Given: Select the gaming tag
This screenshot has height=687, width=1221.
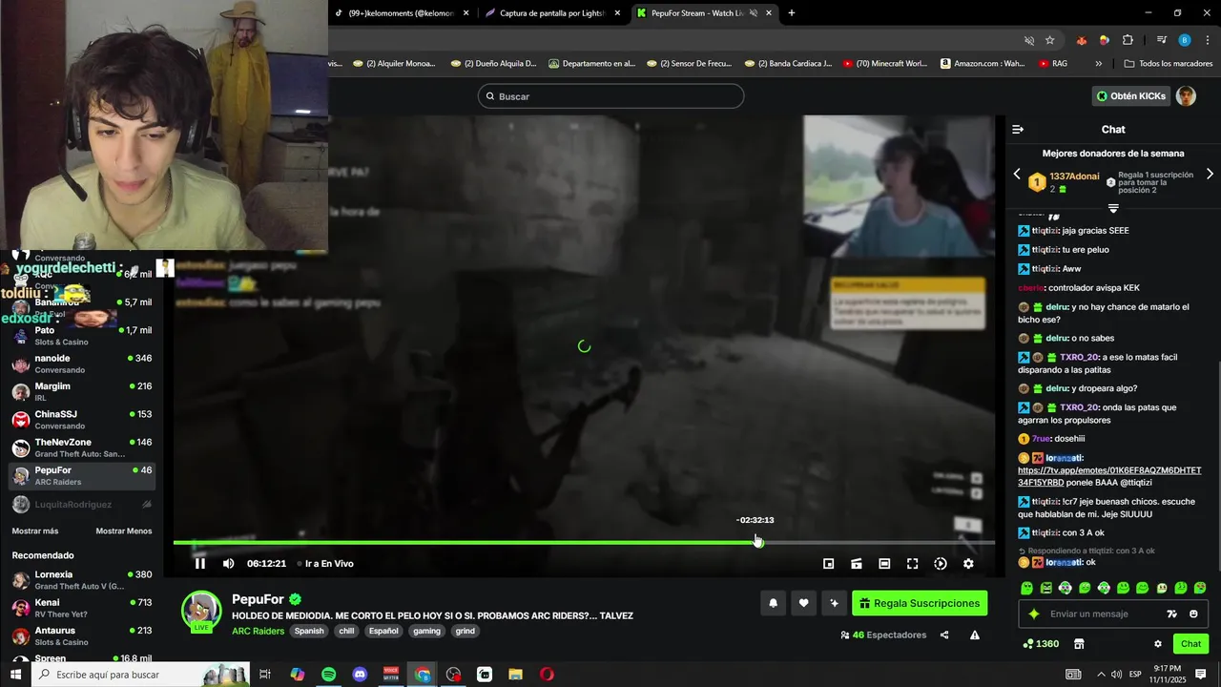Looking at the screenshot, I should click(x=426, y=631).
